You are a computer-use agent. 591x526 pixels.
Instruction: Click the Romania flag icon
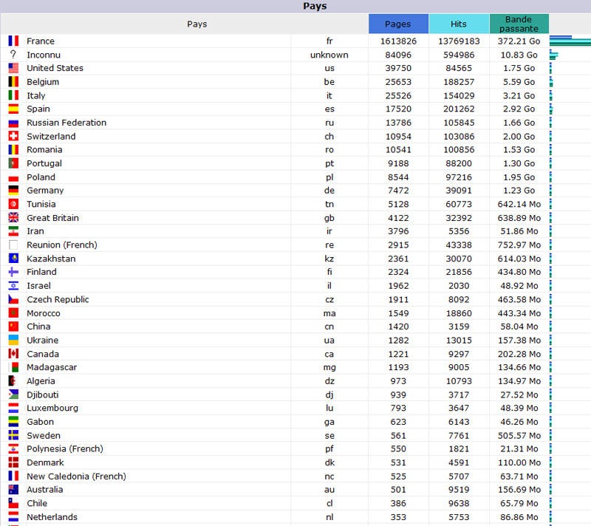click(x=13, y=149)
